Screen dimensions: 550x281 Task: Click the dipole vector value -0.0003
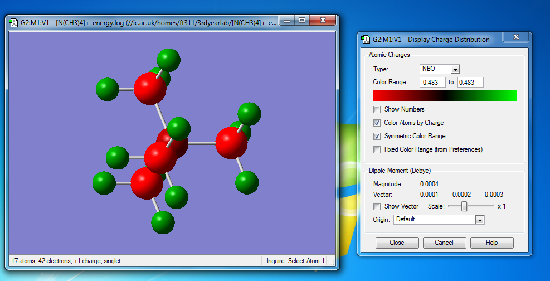493,195
